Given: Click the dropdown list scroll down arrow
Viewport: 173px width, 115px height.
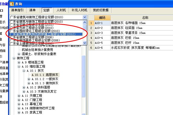Looking at the screenshot, I should [x=85, y=43].
